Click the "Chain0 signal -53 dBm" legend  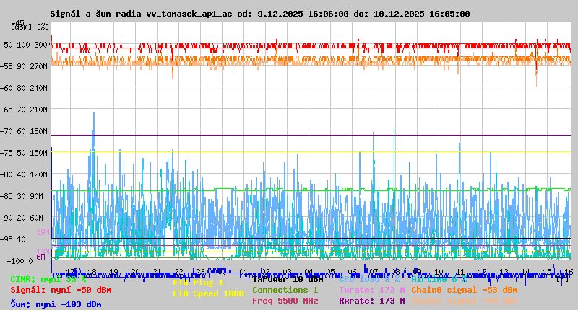(464, 290)
